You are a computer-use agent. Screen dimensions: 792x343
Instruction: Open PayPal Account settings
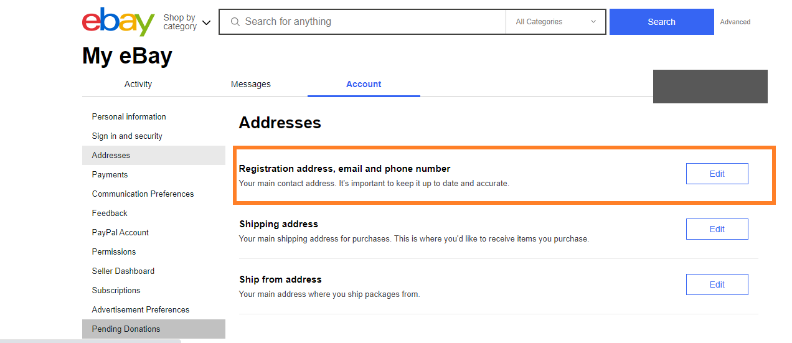pyautogui.click(x=120, y=232)
